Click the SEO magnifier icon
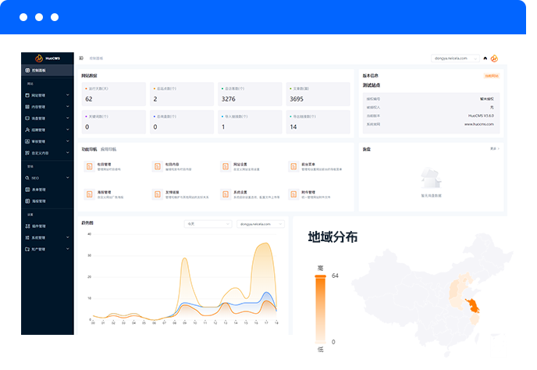Image resolution: width=537 pixels, height=370 pixels. coord(27,178)
